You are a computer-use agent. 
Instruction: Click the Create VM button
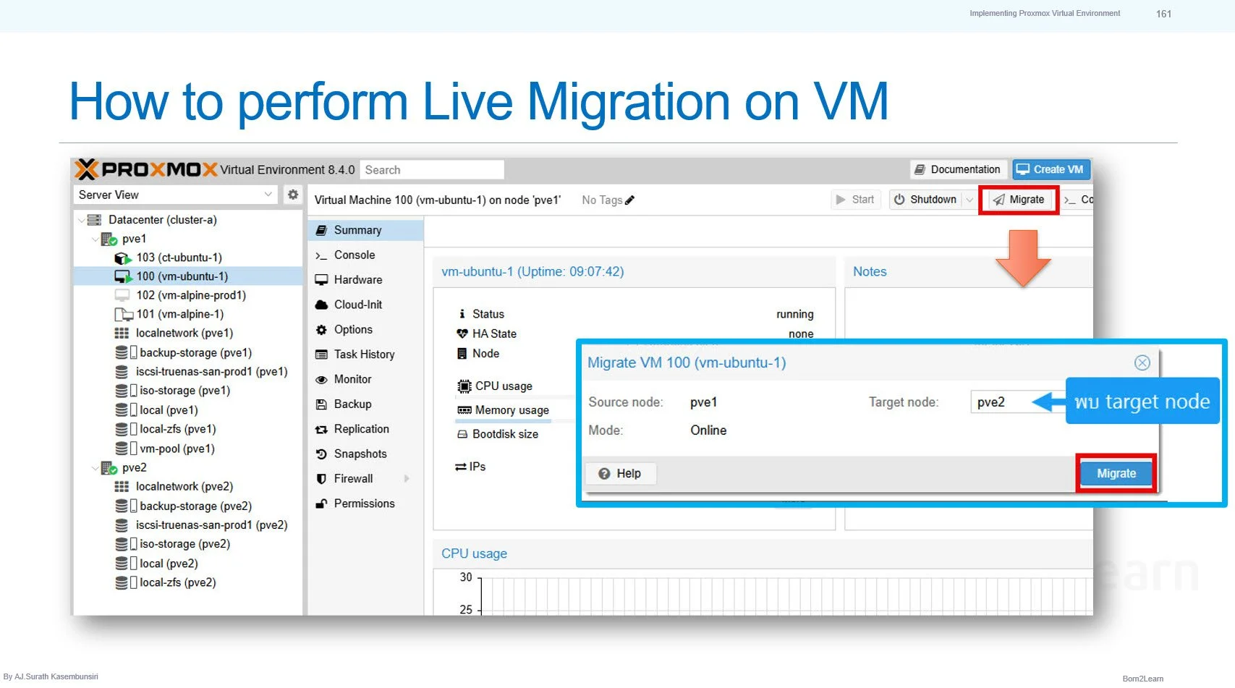(1051, 169)
